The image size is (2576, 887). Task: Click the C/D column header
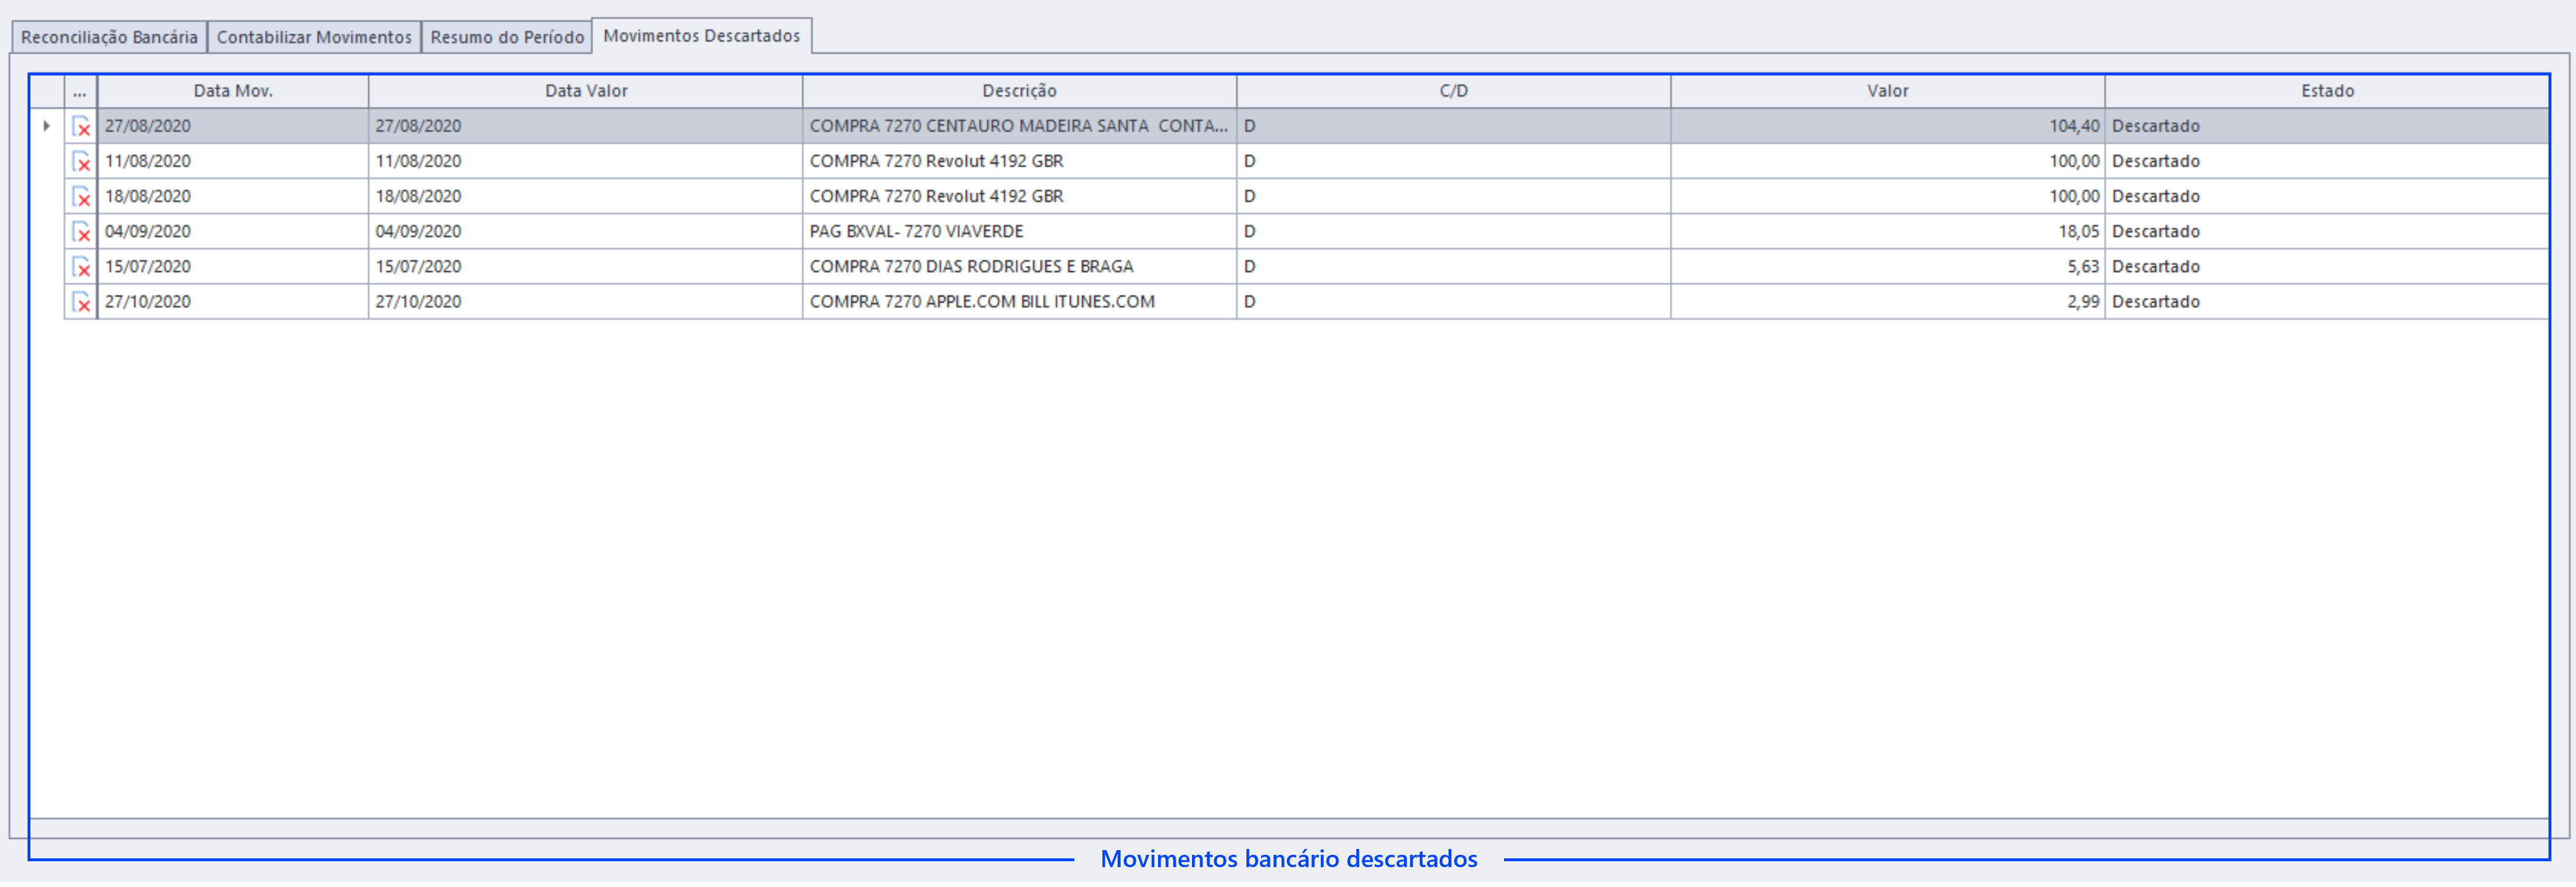click(x=1453, y=91)
